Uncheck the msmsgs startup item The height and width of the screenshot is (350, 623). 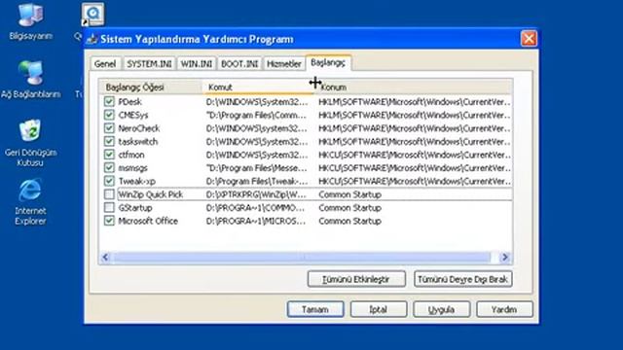pyautogui.click(x=109, y=168)
